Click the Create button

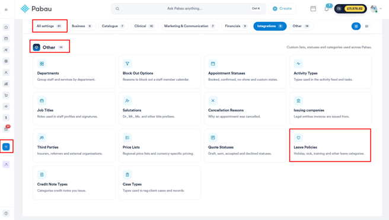click(282, 9)
